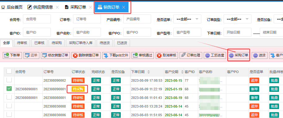Click the 下新单 button

pyautogui.click(x=12, y=55)
